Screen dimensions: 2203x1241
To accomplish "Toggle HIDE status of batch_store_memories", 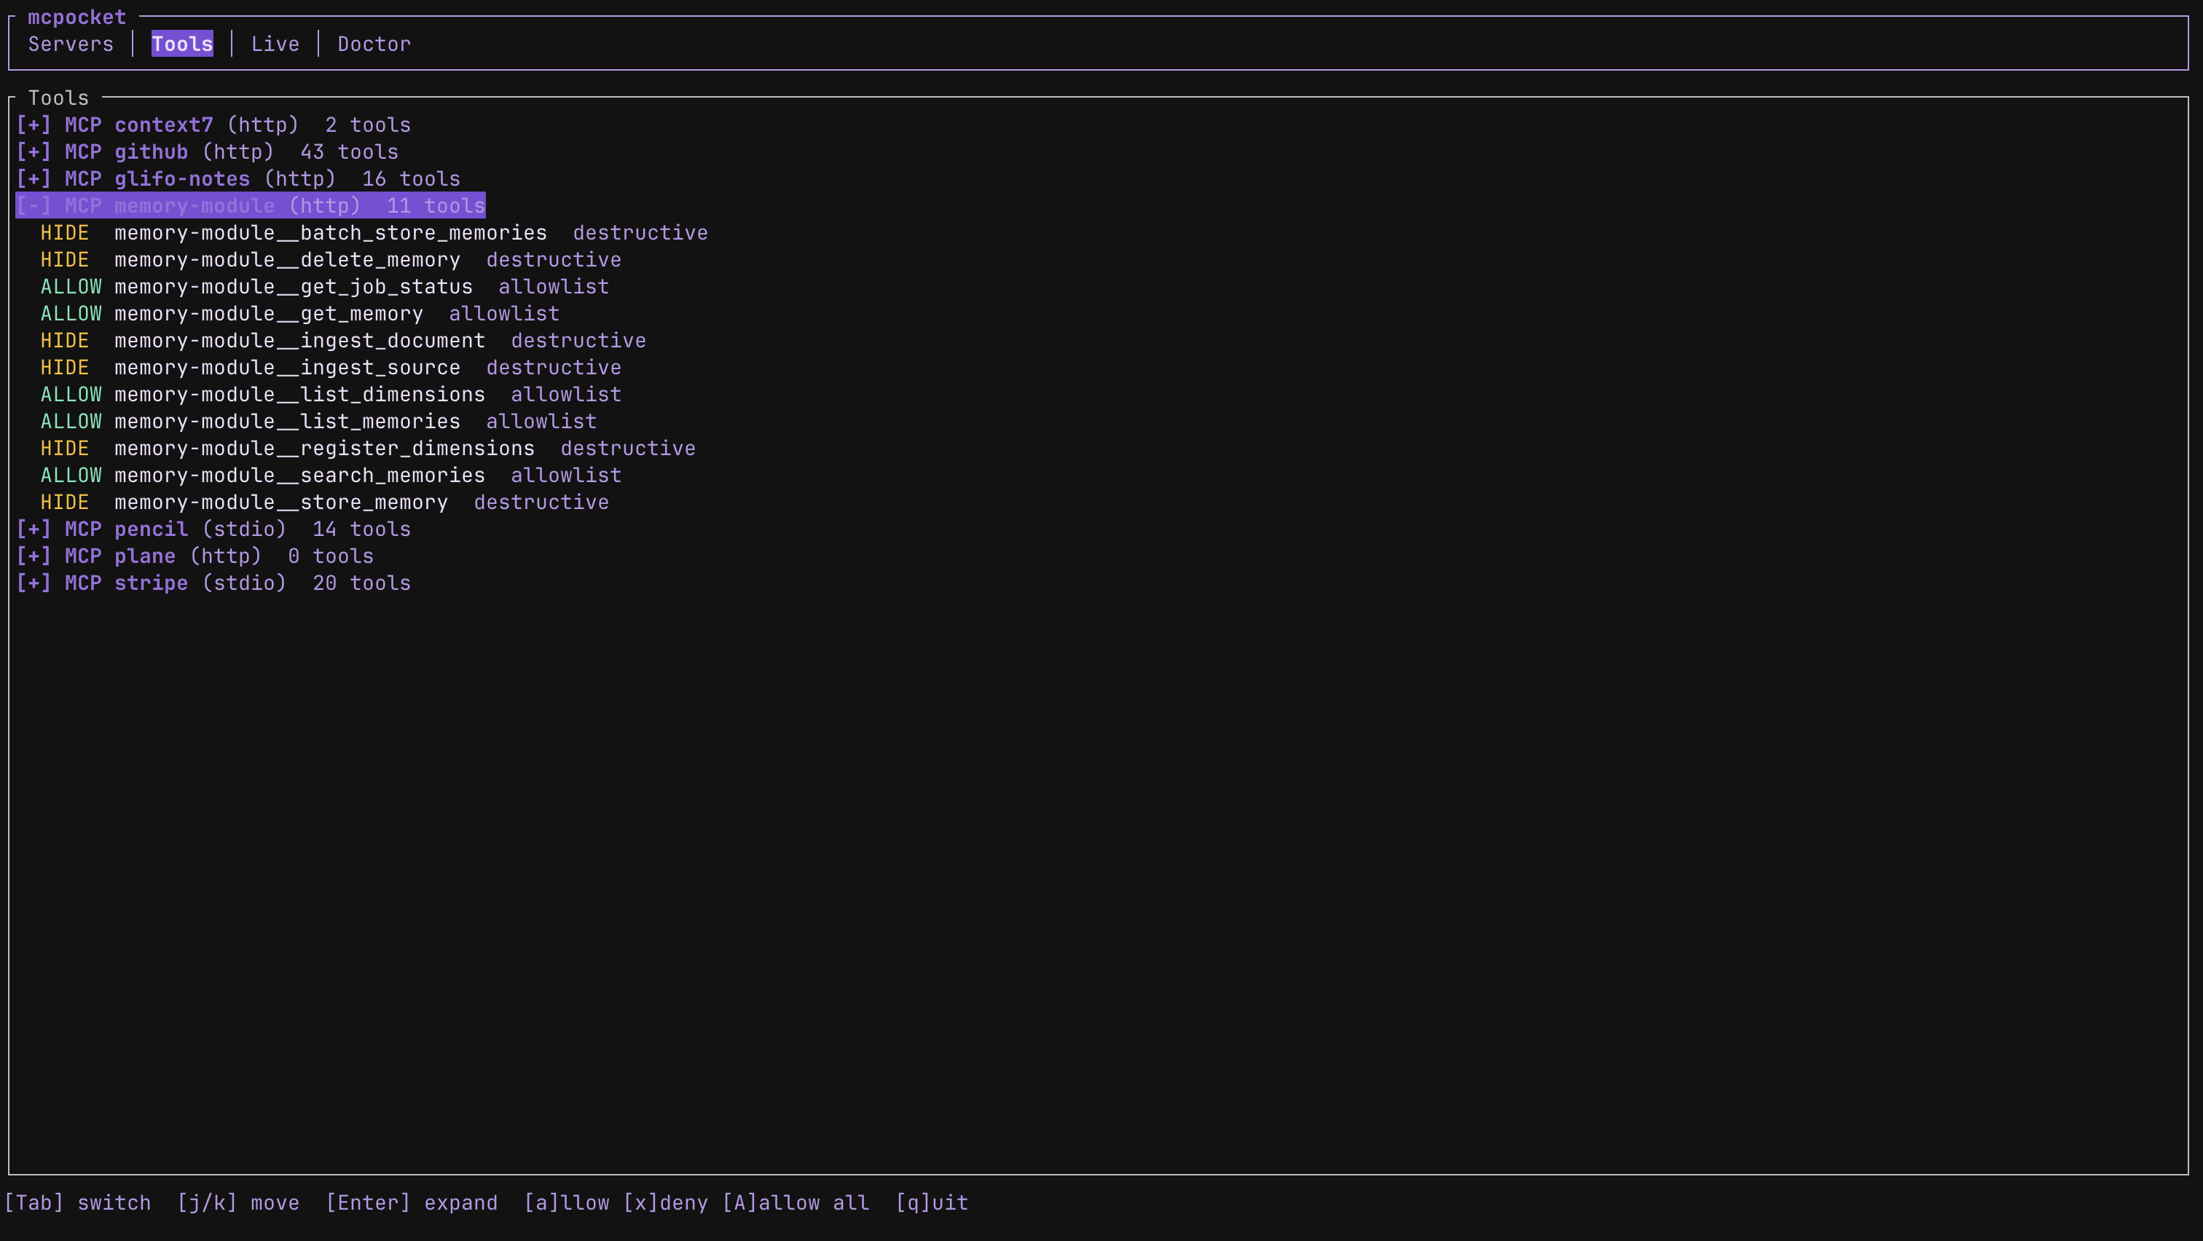I will tap(65, 232).
